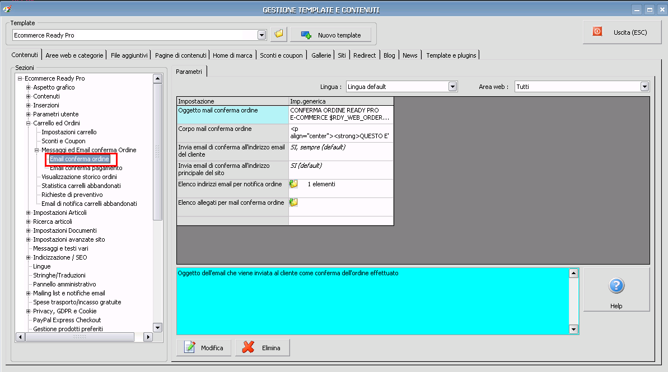This screenshot has height=372, width=668.
Task: Select Impostazioni carrello tree item
Action: click(69, 132)
